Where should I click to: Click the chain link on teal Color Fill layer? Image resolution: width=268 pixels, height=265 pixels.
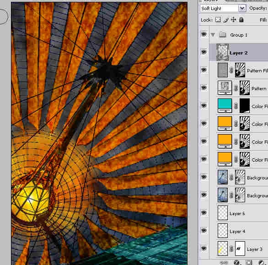pyautogui.click(x=236, y=106)
